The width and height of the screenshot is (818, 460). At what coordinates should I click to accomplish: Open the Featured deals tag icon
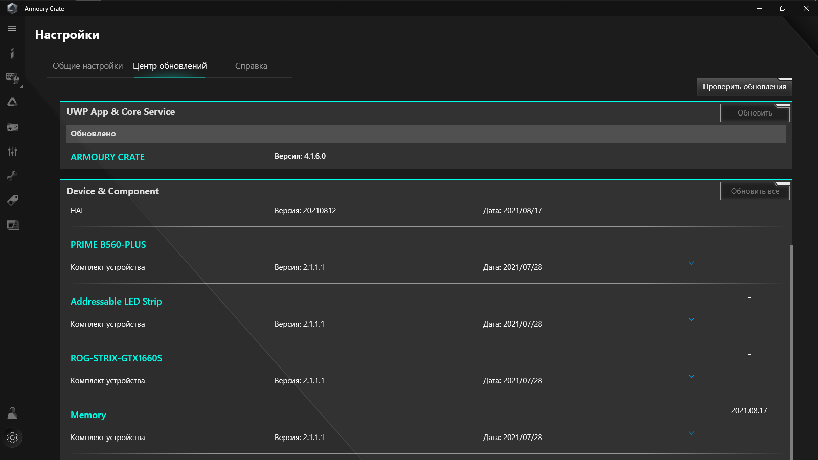click(x=12, y=200)
